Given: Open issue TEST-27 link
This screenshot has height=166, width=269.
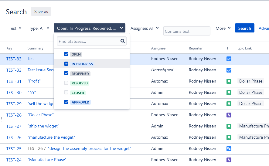Looking at the screenshot, I should pyautogui.click(x=14, y=126).
